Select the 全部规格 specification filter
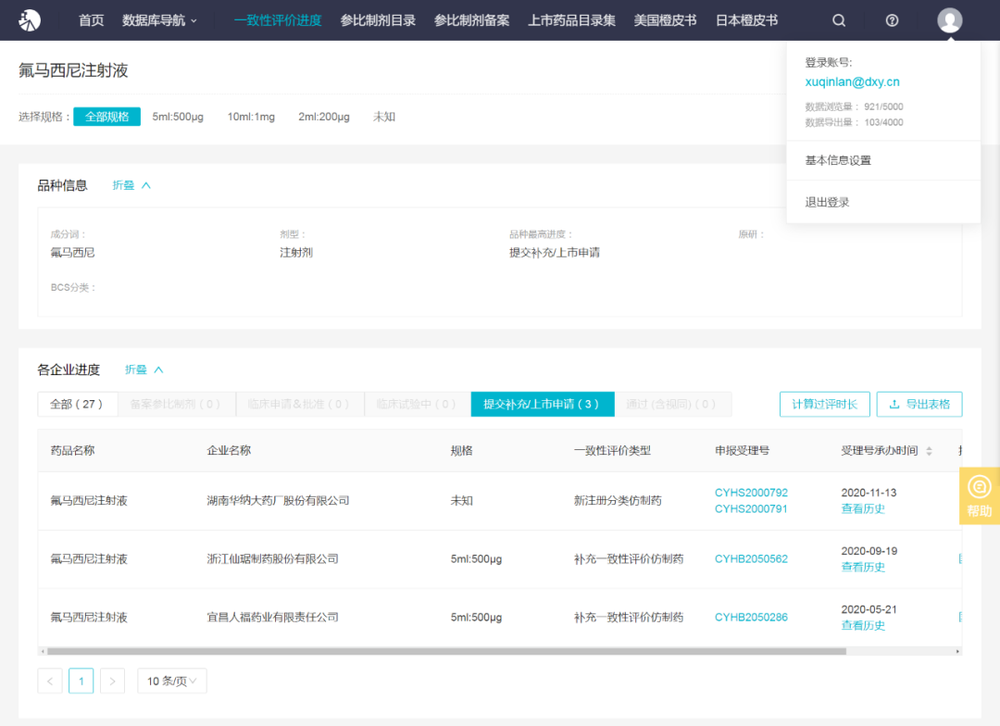Screen dimensions: 1000x726 [106, 117]
